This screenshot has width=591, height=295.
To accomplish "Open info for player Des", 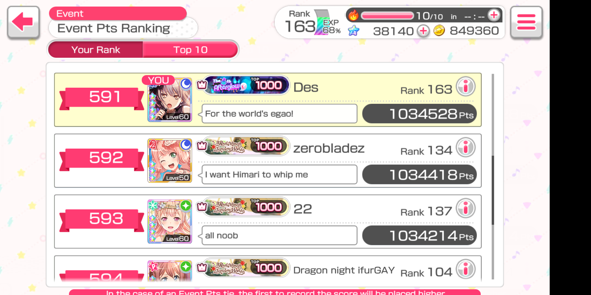I will tap(466, 87).
